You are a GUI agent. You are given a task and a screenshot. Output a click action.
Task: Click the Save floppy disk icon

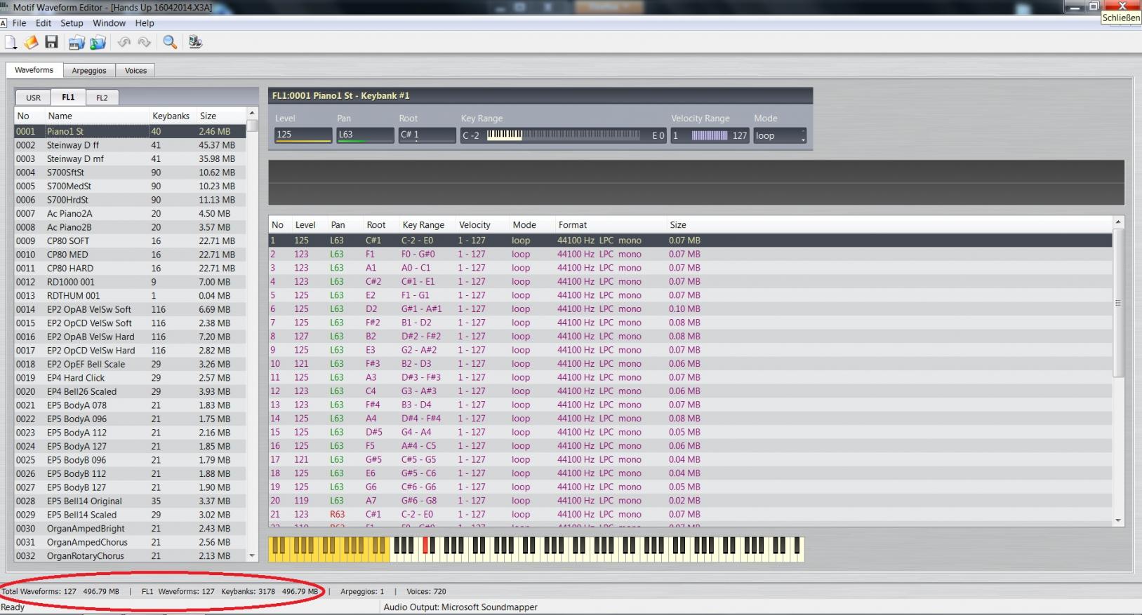(51, 43)
